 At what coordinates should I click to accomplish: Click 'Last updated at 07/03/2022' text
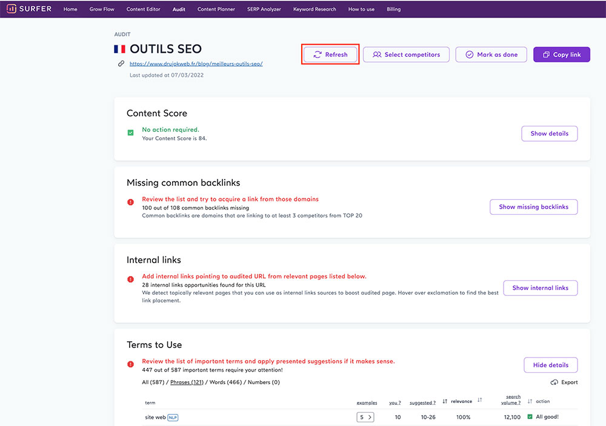tap(167, 75)
